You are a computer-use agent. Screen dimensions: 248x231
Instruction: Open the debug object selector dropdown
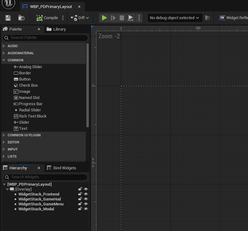click(x=175, y=18)
